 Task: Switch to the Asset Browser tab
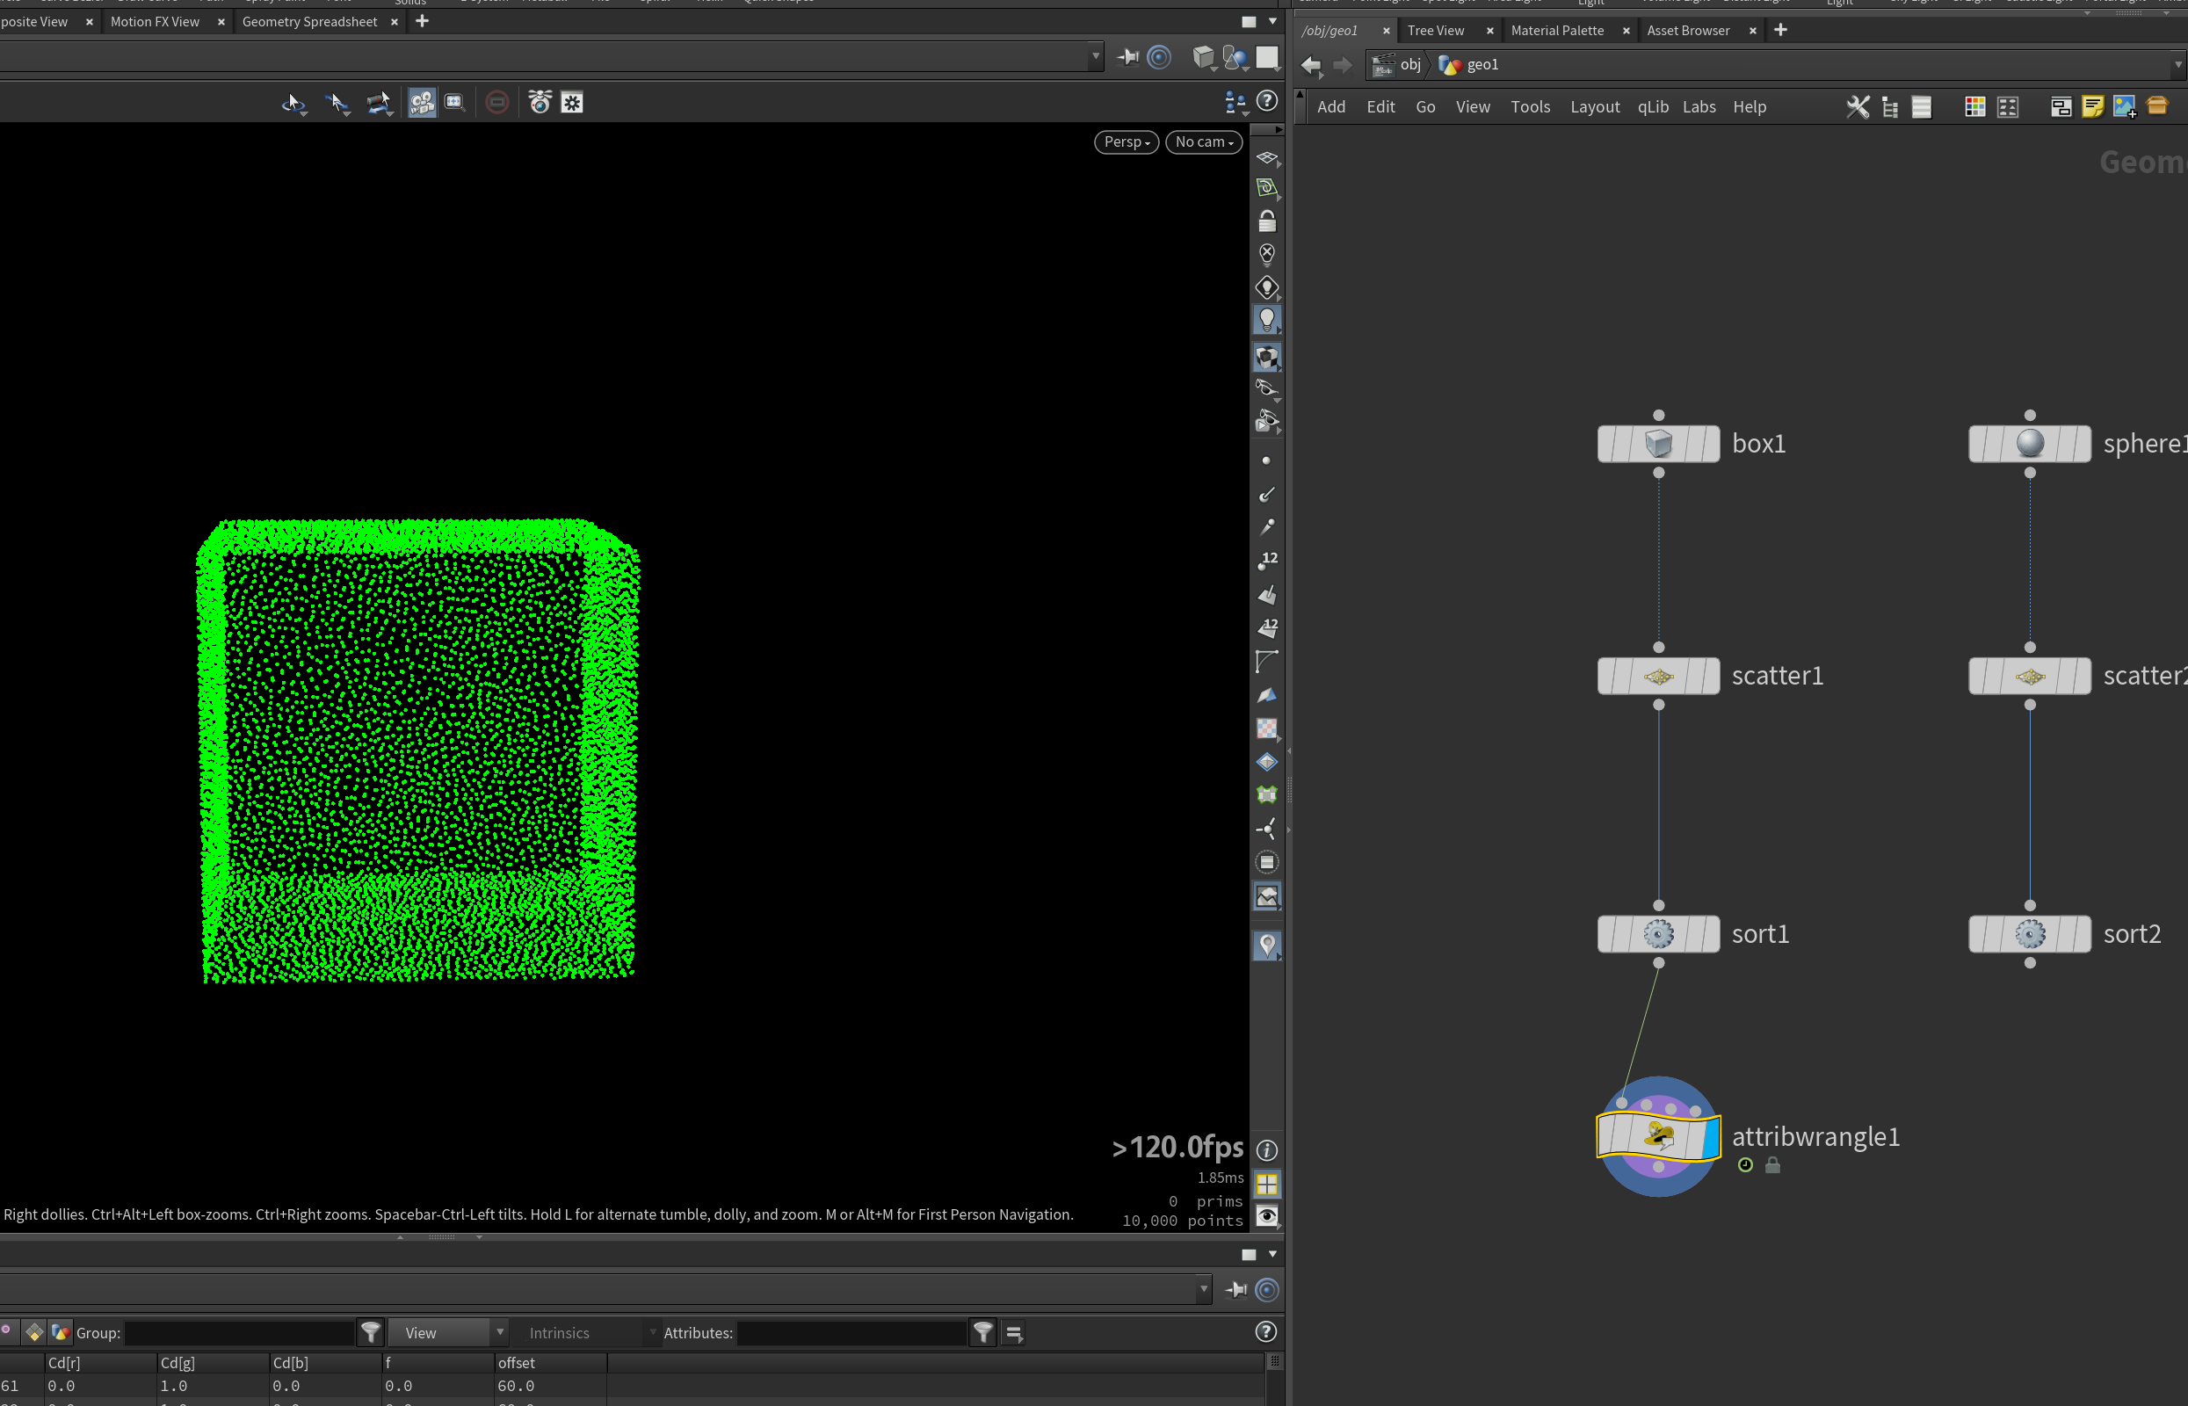(x=1688, y=30)
